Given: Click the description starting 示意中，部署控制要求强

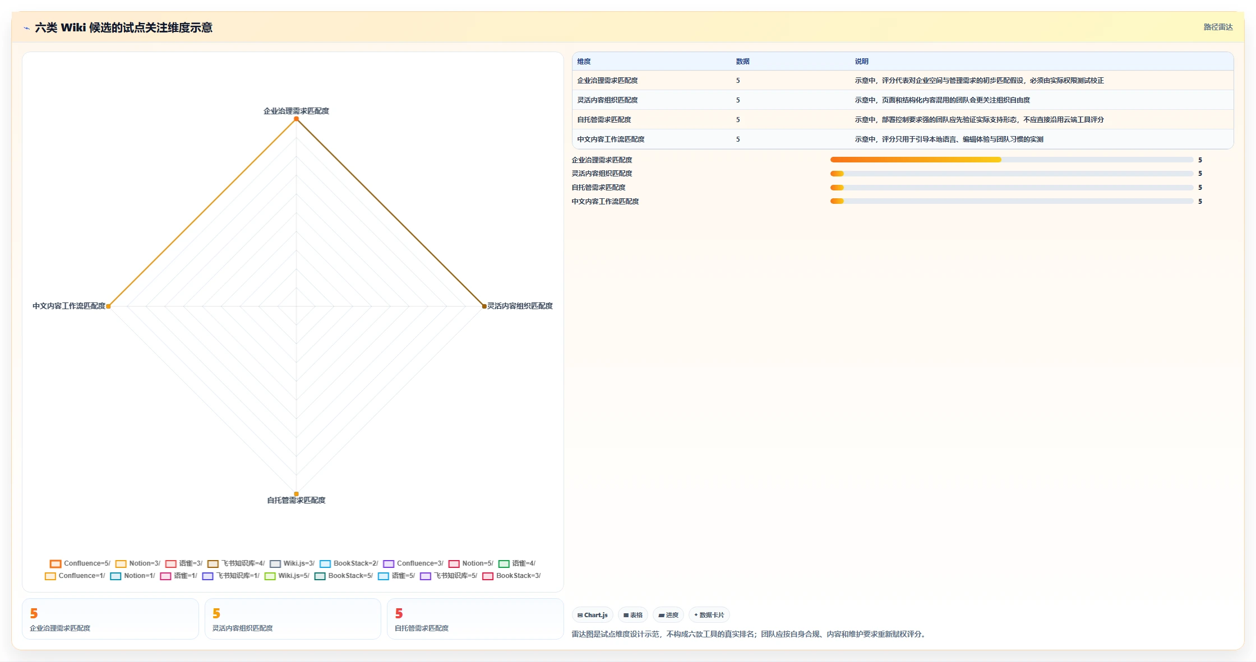Looking at the screenshot, I should pyautogui.click(x=979, y=120).
